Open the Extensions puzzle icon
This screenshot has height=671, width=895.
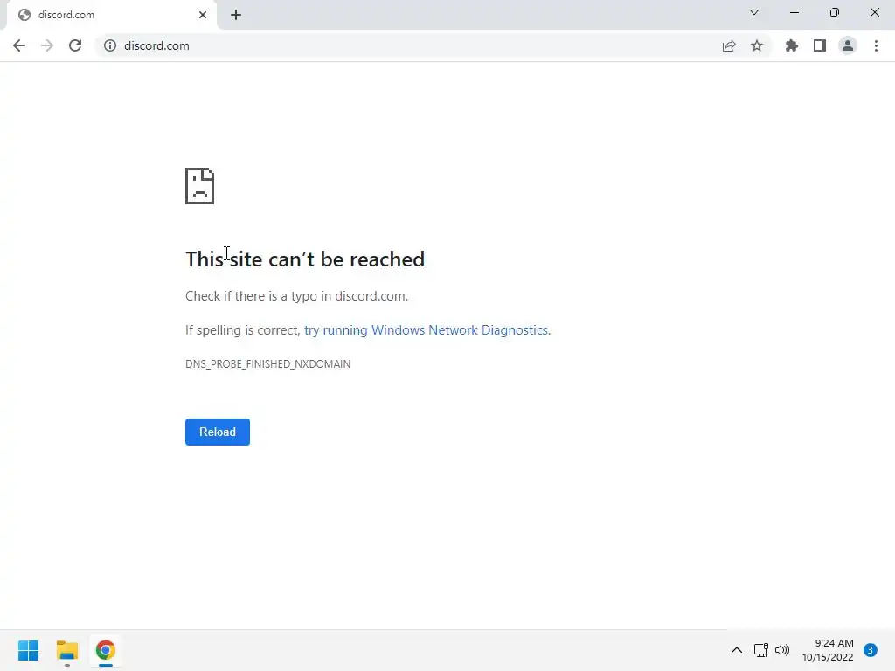(791, 45)
